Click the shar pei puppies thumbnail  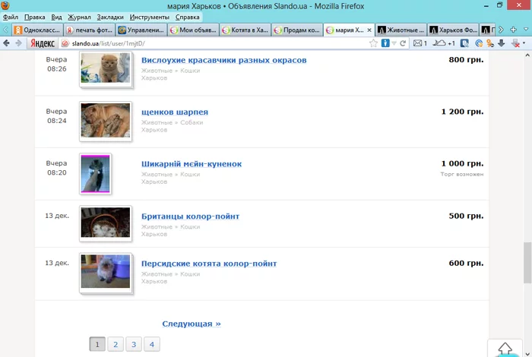106,121
